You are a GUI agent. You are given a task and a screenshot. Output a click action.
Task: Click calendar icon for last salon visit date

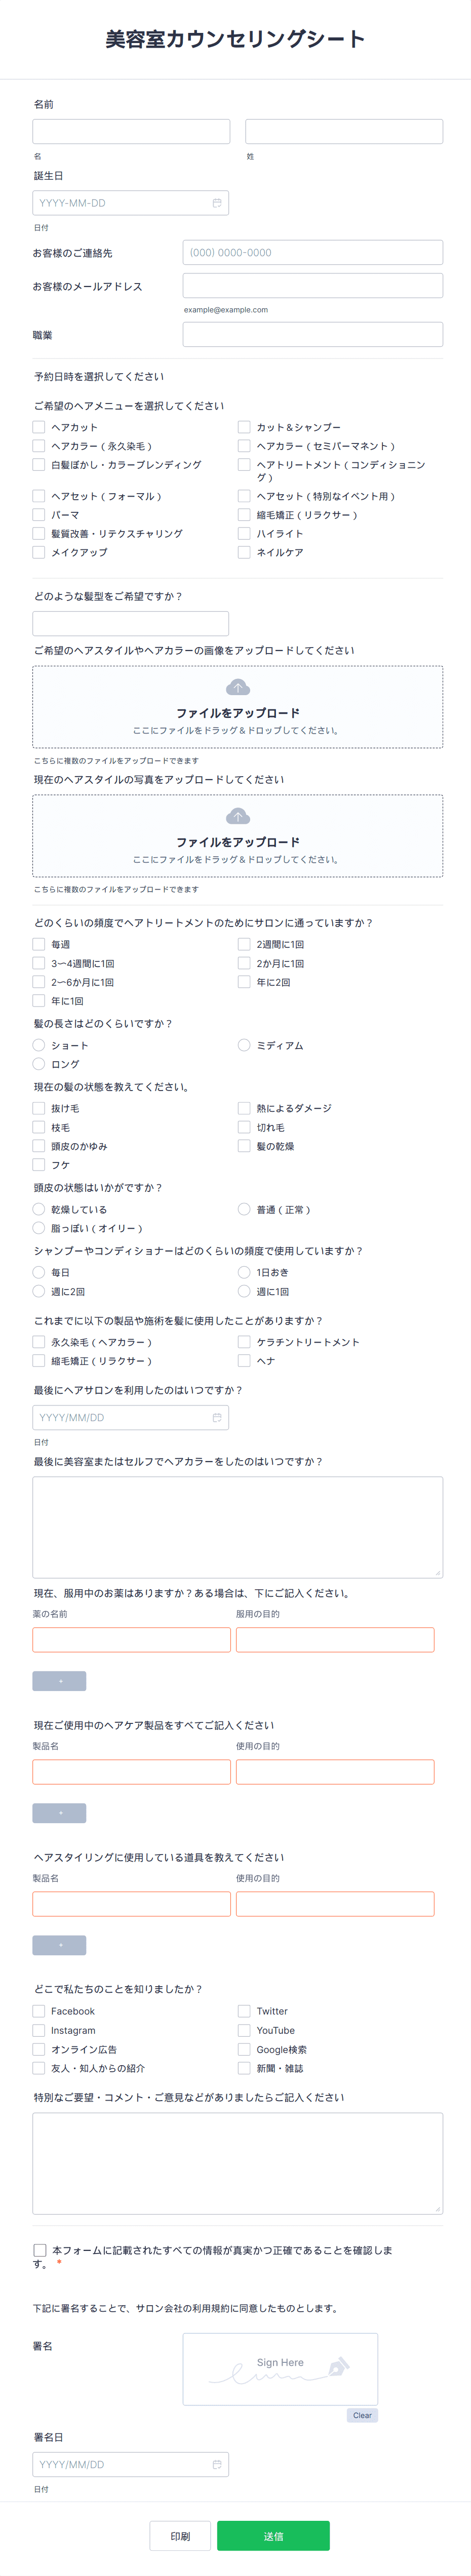(217, 1417)
